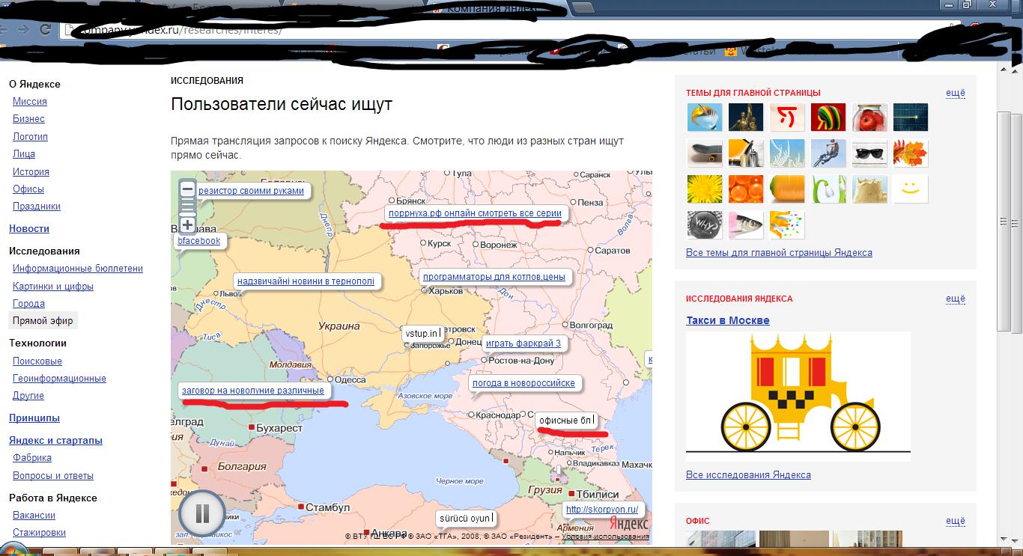Select the WHY? theme thumbnail

[705, 225]
